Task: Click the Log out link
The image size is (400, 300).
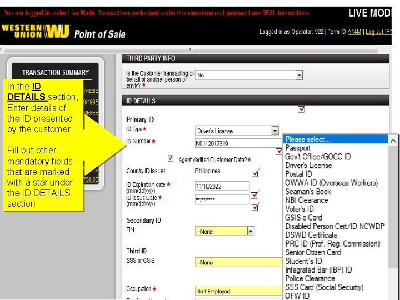Action: click(x=378, y=32)
